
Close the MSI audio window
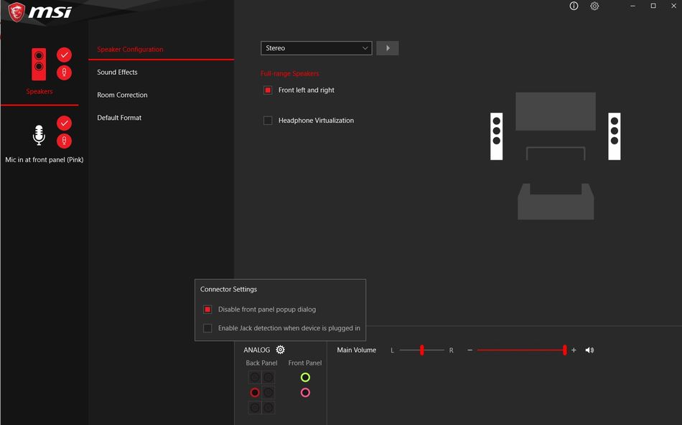(673, 6)
